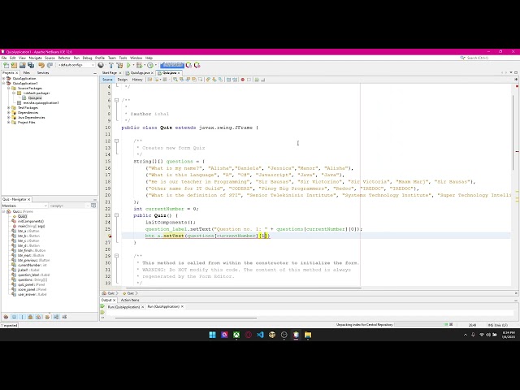Screen dimensions: 520x390
Task: Open the File menu
Action: tap(4, 58)
